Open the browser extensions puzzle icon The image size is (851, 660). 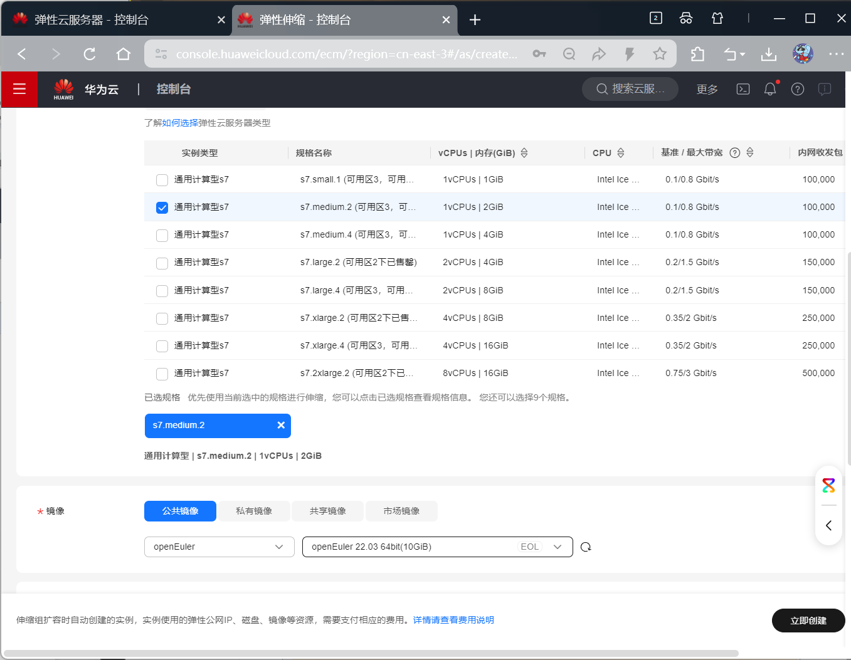697,54
